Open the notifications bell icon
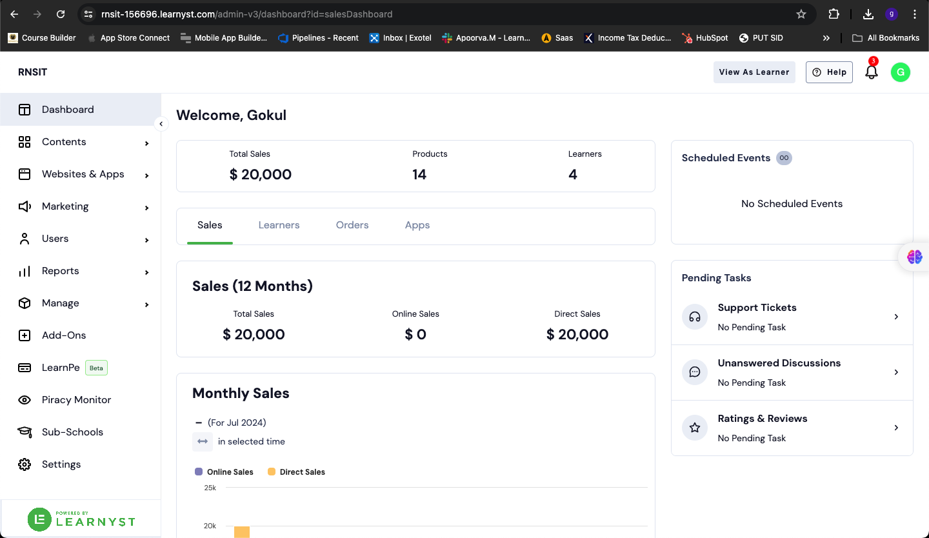 click(872, 72)
